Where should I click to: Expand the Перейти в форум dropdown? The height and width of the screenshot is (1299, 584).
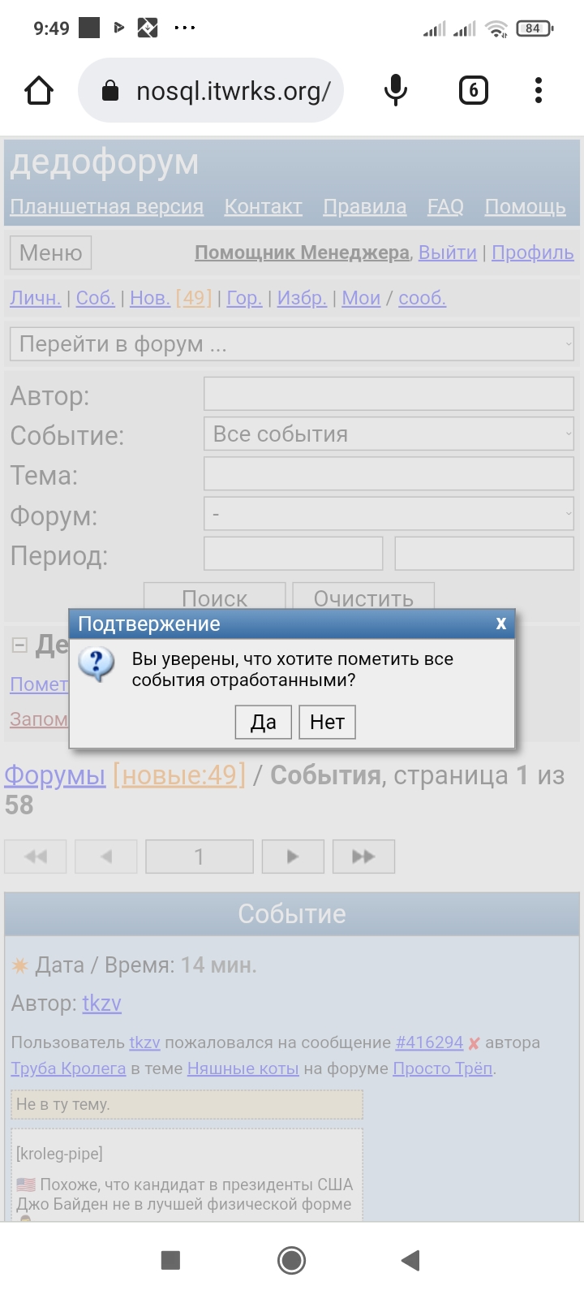292,343
